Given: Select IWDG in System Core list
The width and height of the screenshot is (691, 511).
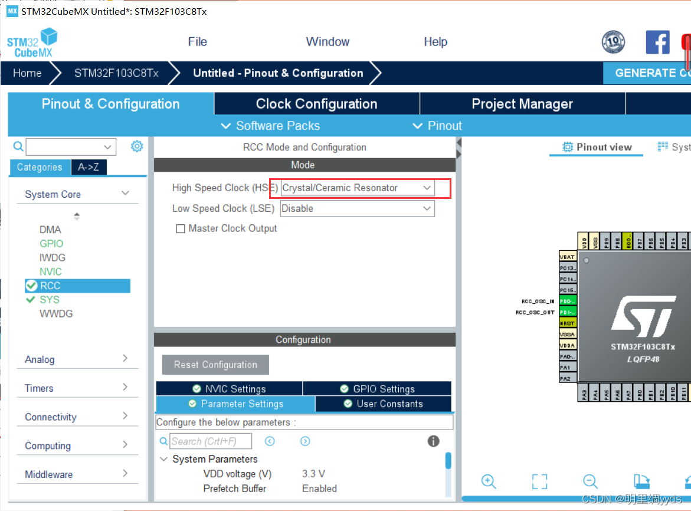Looking at the screenshot, I should point(53,258).
